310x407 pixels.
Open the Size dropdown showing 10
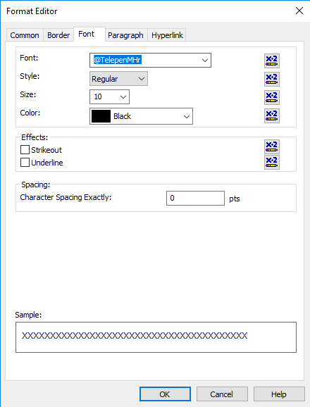point(109,96)
